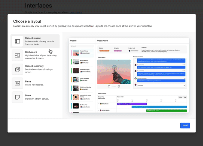Click 'Choose a layout' heading
The width and height of the screenshot is (203, 146).
click(x=27, y=21)
